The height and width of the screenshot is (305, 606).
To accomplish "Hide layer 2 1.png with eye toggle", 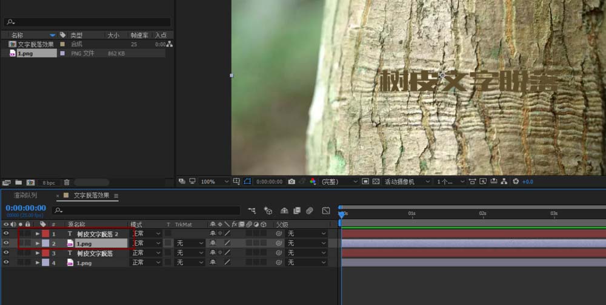I will pos(6,243).
